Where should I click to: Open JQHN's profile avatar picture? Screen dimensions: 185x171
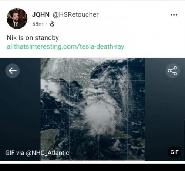(17, 19)
